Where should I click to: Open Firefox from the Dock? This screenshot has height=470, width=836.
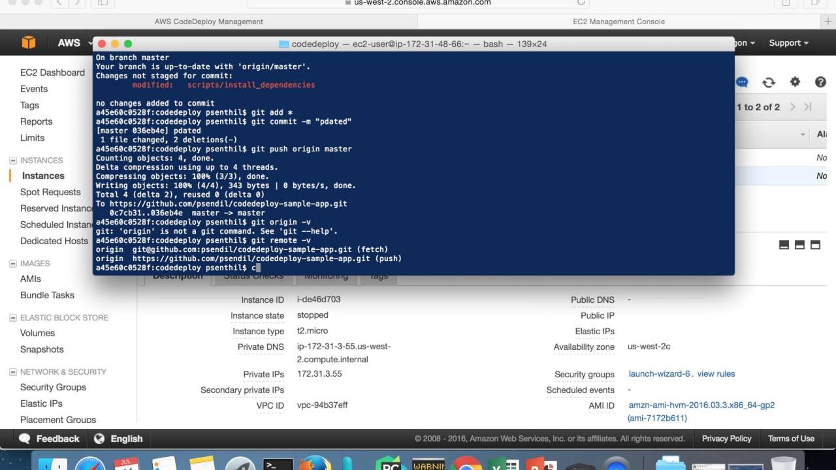315,464
